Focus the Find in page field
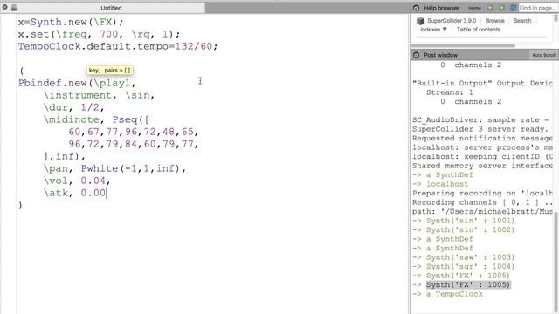The width and height of the screenshot is (559, 314). [x=538, y=8]
